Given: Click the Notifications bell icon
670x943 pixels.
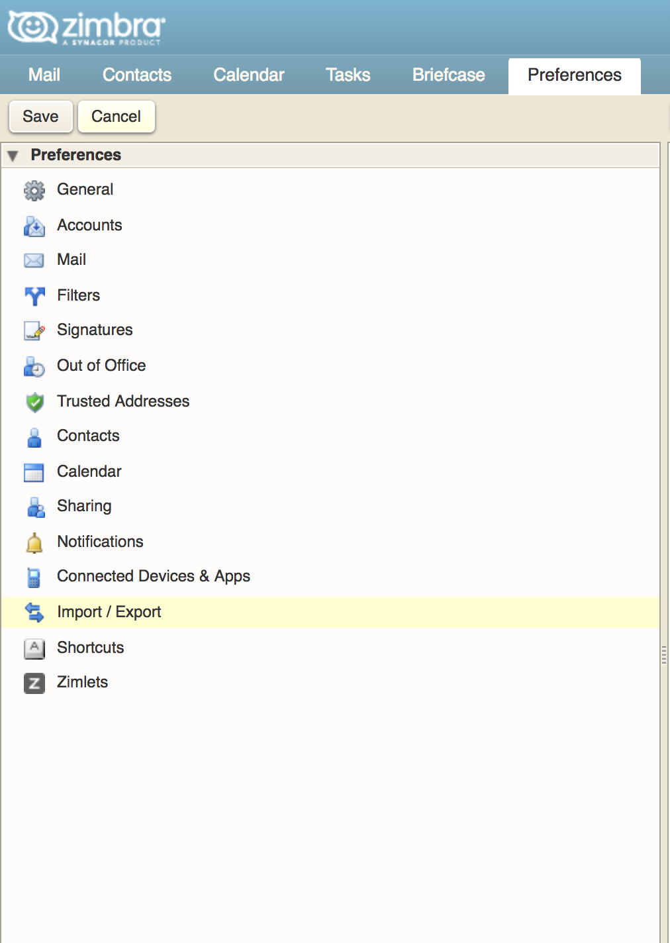Looking at the screenshot, I should tap(34, 542).
